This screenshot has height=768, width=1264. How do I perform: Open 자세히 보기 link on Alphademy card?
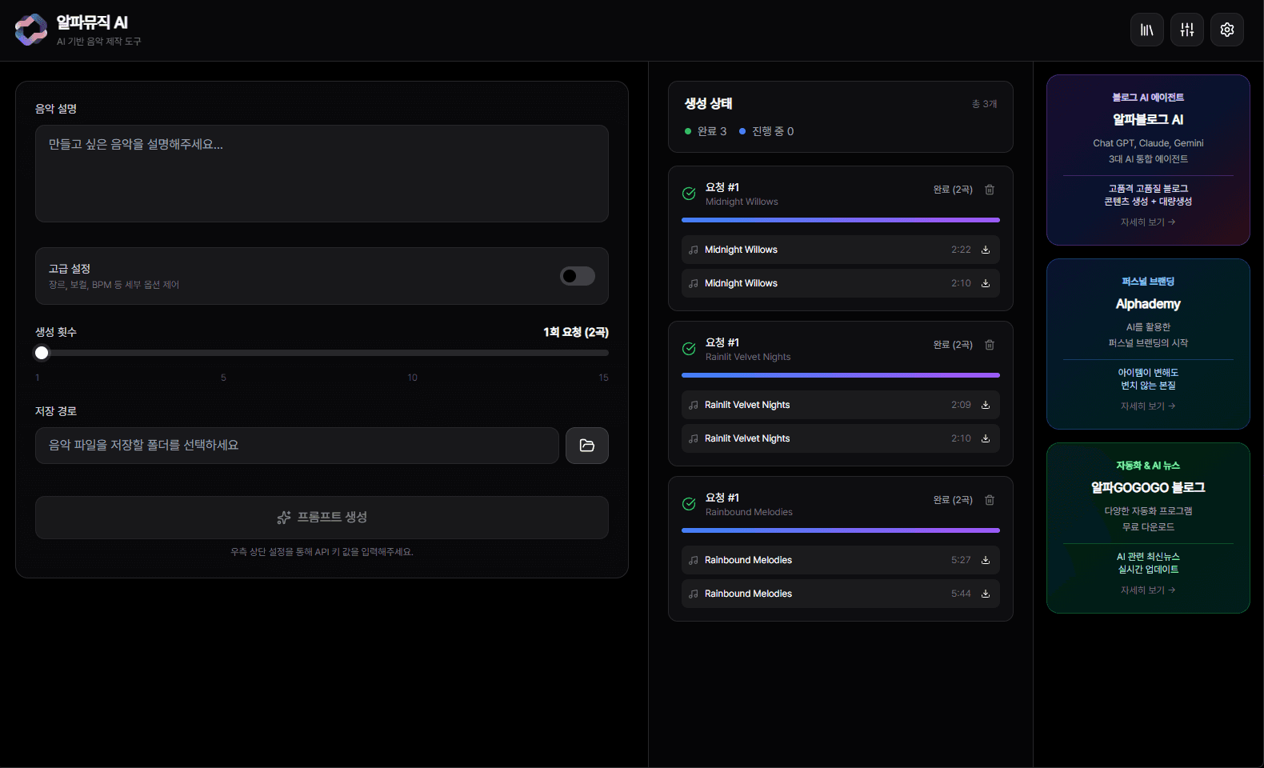pyautogui.click(x=1147, y=406)
